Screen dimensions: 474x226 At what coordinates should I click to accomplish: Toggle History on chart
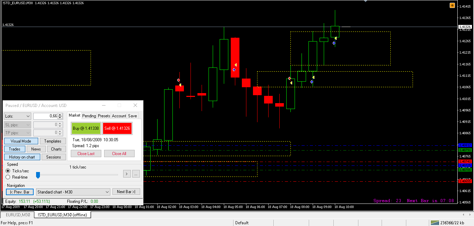pos(22,157)
